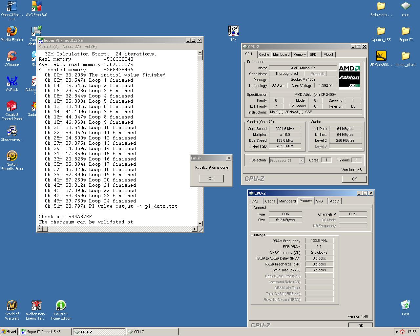
Task: Click the Super PI title bar icon
Action: (40, 40)
